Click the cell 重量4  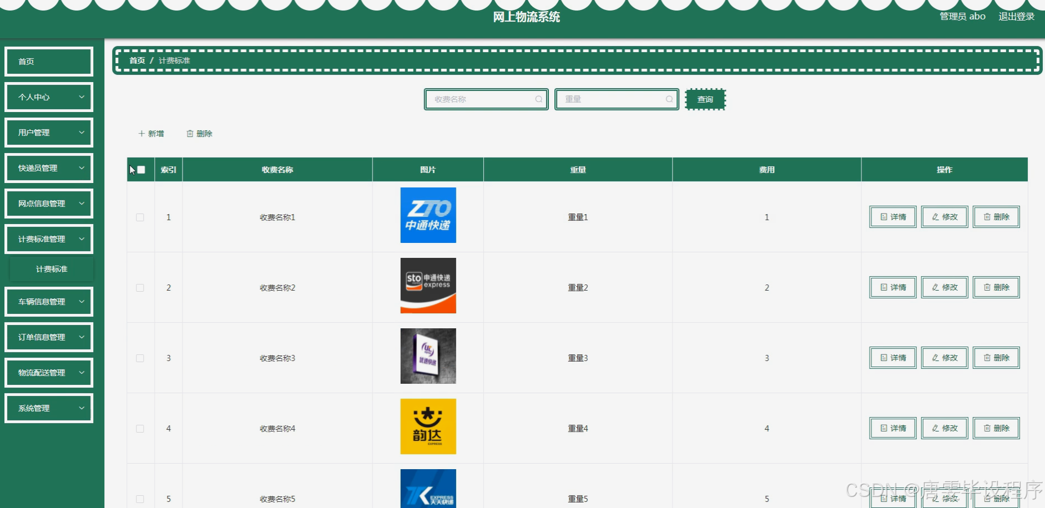coord(578,429)
